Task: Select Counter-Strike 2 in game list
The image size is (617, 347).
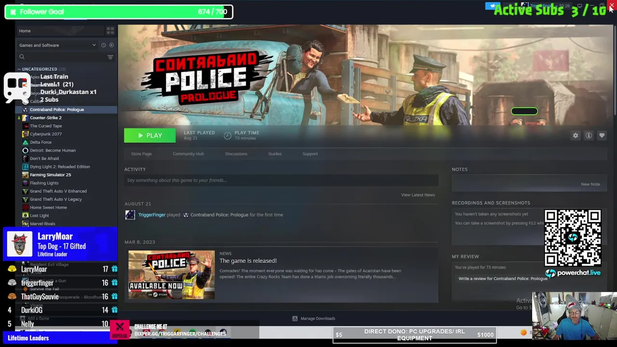Action: 46,118
